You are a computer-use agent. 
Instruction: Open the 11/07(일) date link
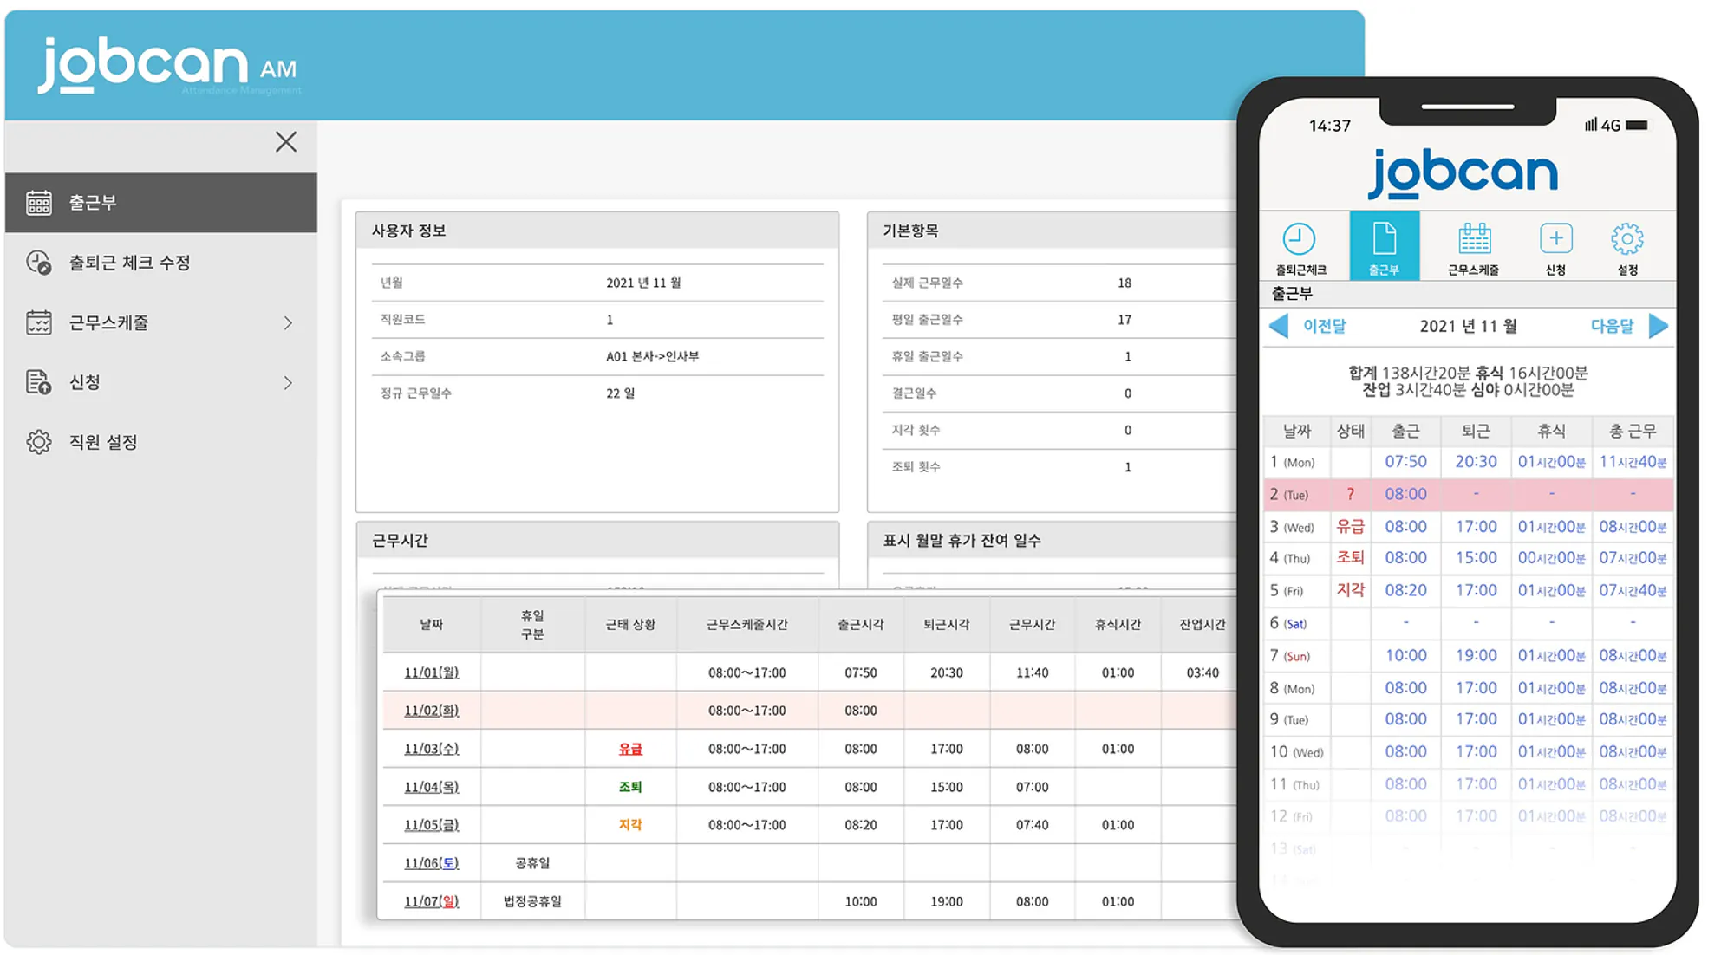432,901
